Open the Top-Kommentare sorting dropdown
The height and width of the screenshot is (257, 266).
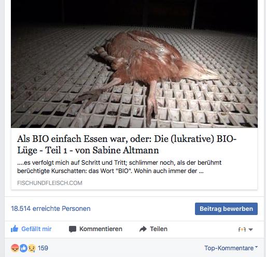click(231, 248)
